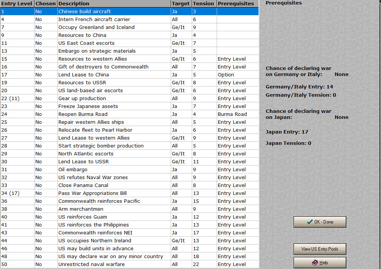Choose 'US may build units in advance'
This screenshot has height=269, width=381.
click(x=129, y=249)
